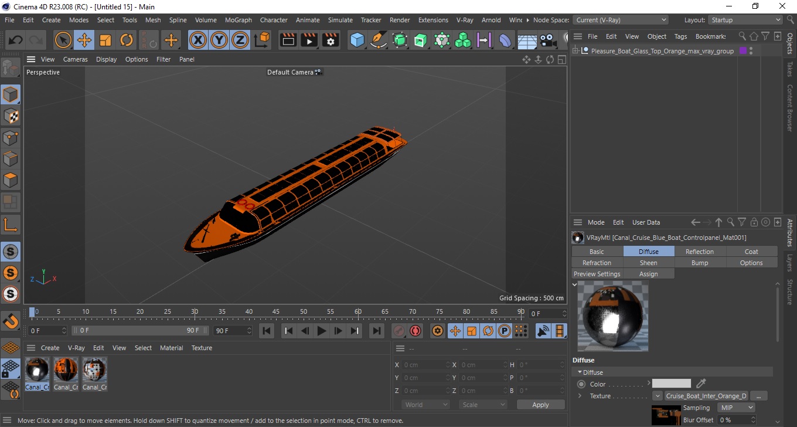Toggle Z axis lock
Image resolution: width=797 pixels, height=427 pixels.
pos(240,40)
